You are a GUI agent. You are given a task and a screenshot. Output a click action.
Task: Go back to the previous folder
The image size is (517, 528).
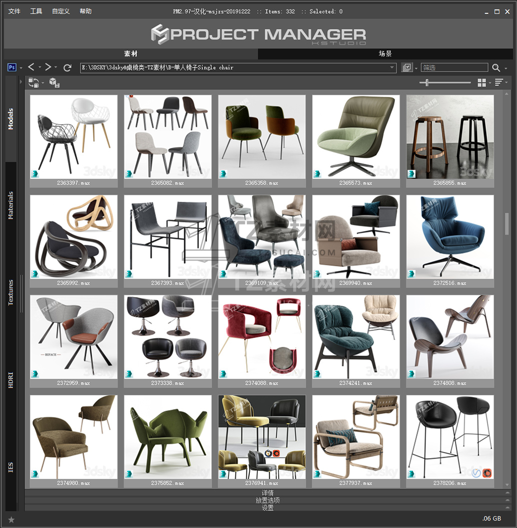click(31, 67)
